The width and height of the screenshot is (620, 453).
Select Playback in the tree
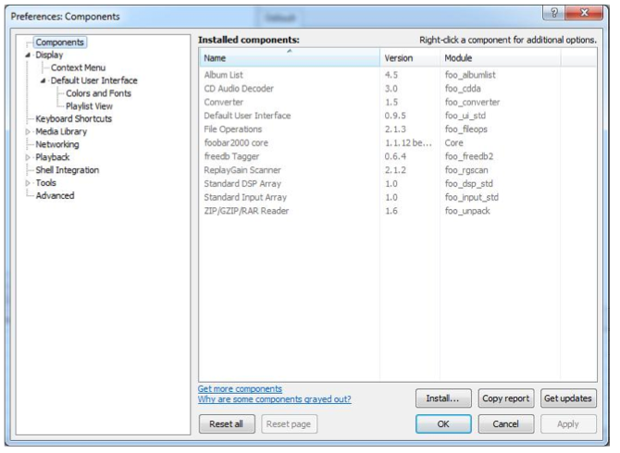coord(52,157)
